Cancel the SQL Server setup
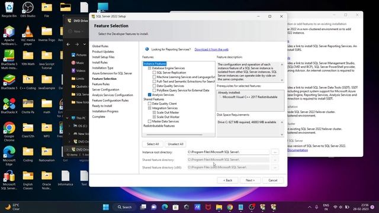 pos(272,180)
